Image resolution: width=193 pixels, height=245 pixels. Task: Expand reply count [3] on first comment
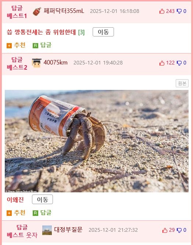(x=81, y=32)
